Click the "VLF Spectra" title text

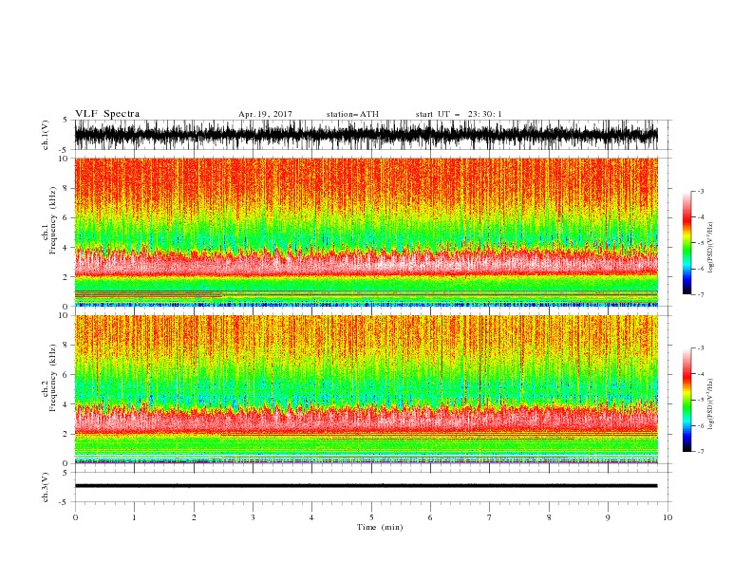(x=107, y=114)
